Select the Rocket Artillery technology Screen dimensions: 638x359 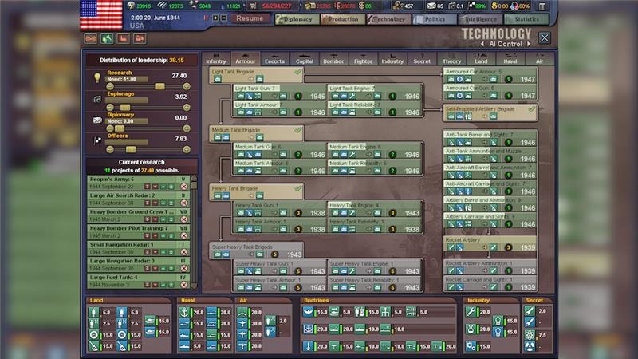[x=490, y=244]
